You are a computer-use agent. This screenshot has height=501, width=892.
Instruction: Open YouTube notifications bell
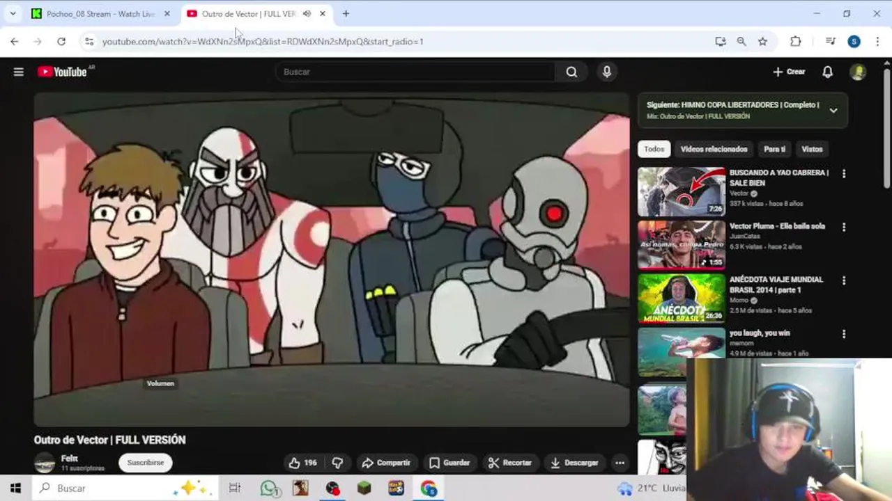(x=827, y=72)
